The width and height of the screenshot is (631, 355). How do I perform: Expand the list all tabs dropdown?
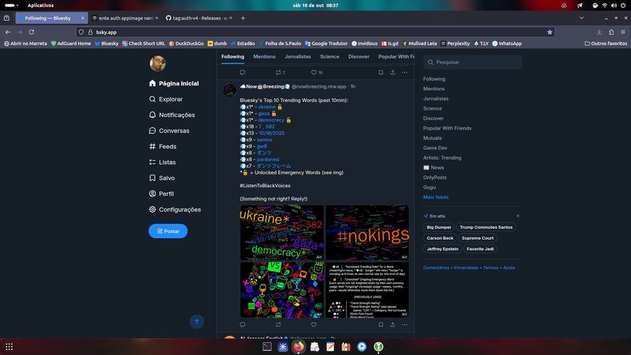point(582,18)
